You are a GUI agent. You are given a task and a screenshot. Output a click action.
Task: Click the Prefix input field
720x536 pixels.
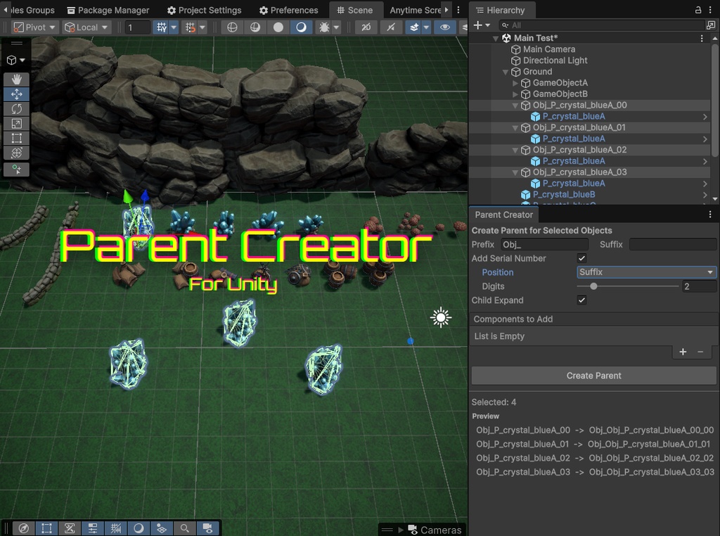(545, 244)
